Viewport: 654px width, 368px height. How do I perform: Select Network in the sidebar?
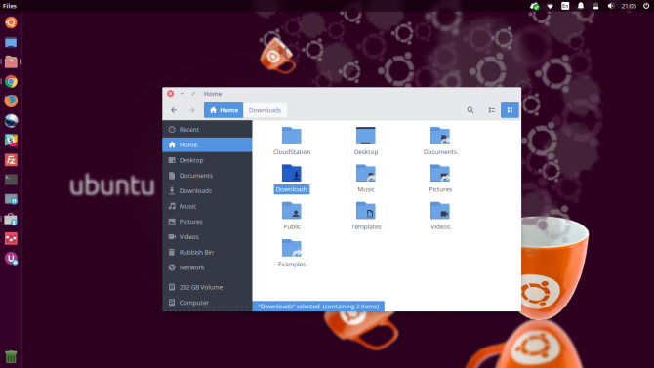[x=207, y=267]
